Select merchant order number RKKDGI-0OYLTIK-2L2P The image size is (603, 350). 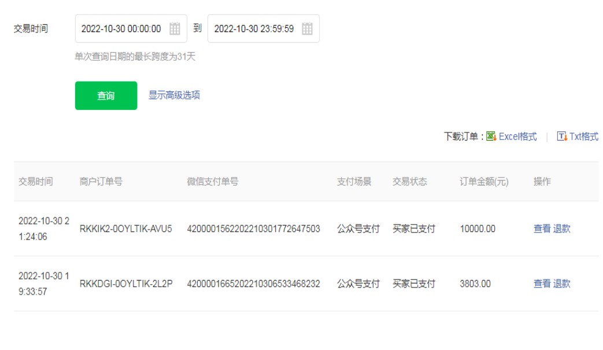pyautogui.click(x=125, y=283)
